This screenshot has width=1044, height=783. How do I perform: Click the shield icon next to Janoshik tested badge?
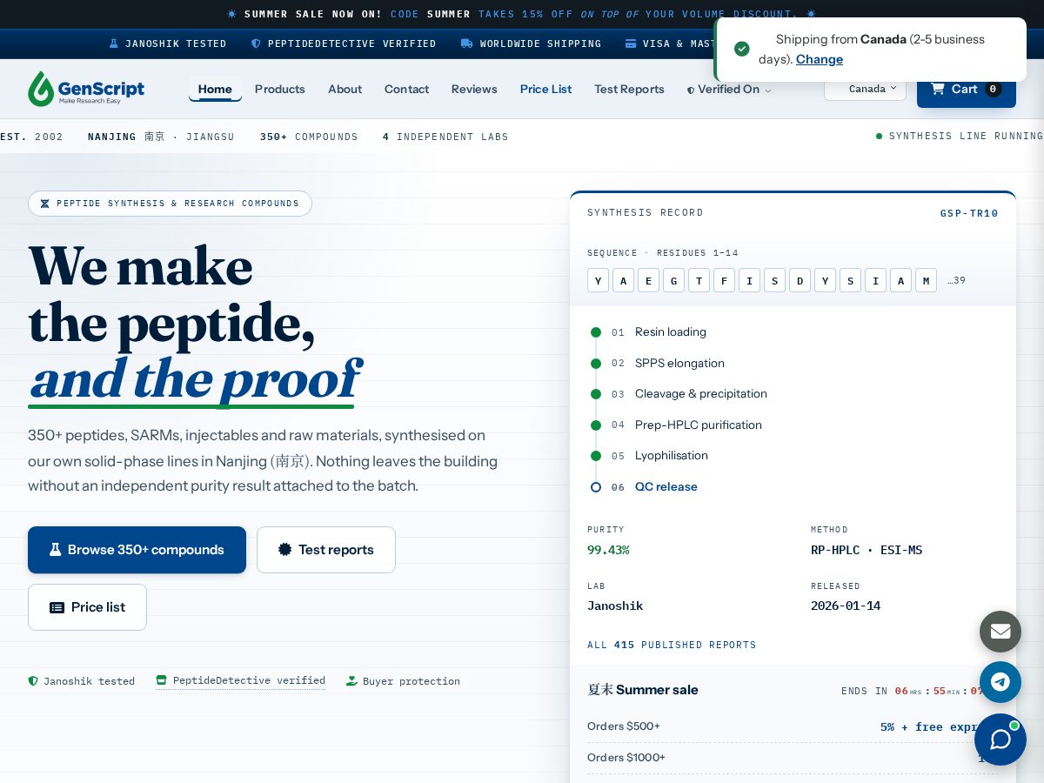33,681
